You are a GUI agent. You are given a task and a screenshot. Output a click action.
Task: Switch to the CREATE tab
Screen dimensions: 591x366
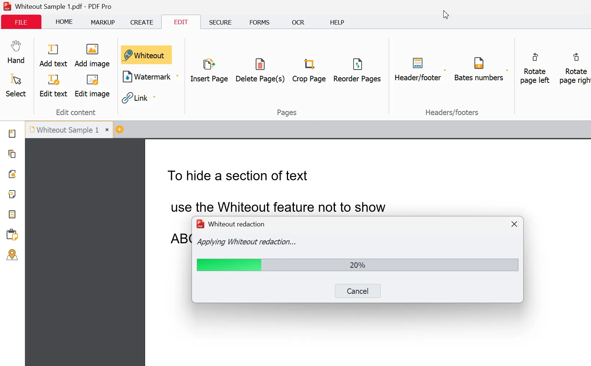[142, 22]
